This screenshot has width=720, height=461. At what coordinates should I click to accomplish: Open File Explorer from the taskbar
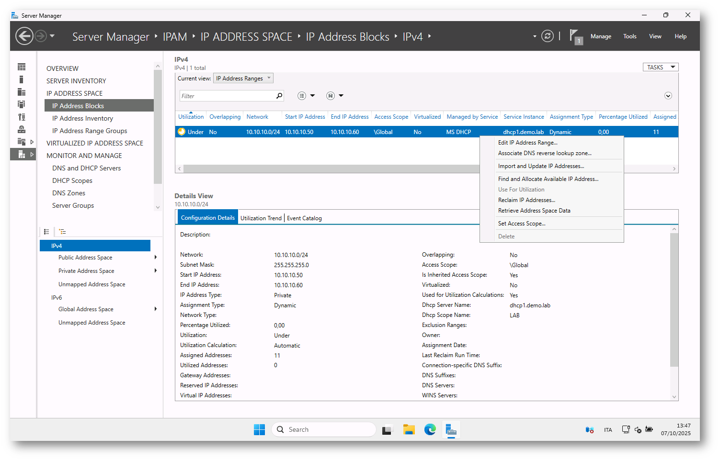pyautogui.click(x=409, y=429)
